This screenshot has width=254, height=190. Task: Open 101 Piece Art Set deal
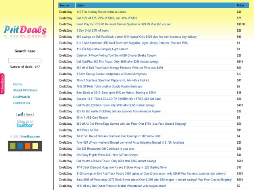click(x=87, y=130)
